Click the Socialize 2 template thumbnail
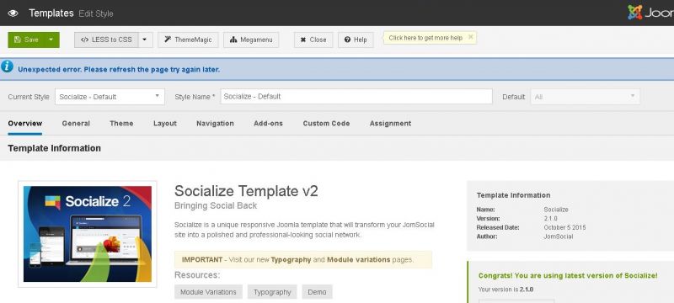This screenshot has width=674, height=303. point(88,234)
